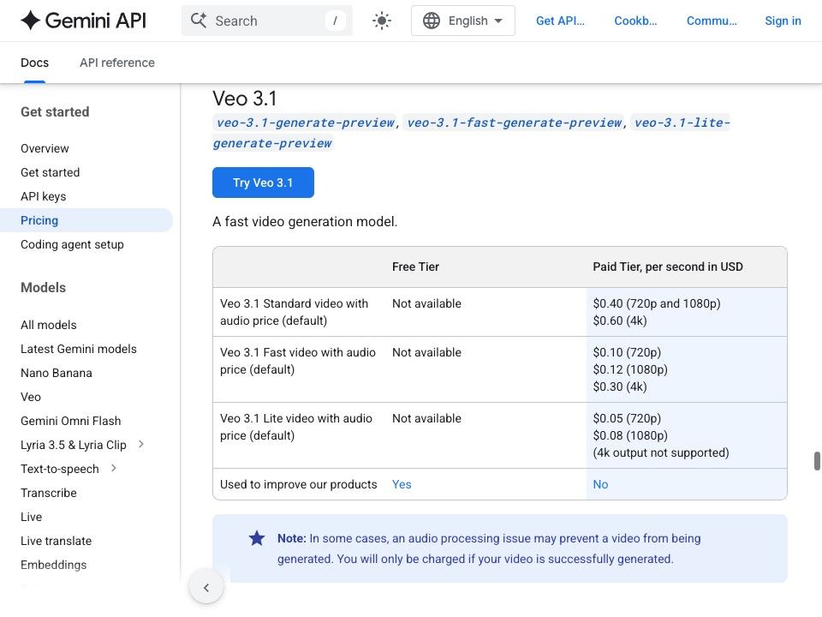822x617 pixels.
Task: Click the Models sidebar section heading
Action: point(43,288)
